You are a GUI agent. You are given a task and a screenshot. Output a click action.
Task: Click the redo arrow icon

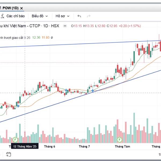(x=89, y=16)
